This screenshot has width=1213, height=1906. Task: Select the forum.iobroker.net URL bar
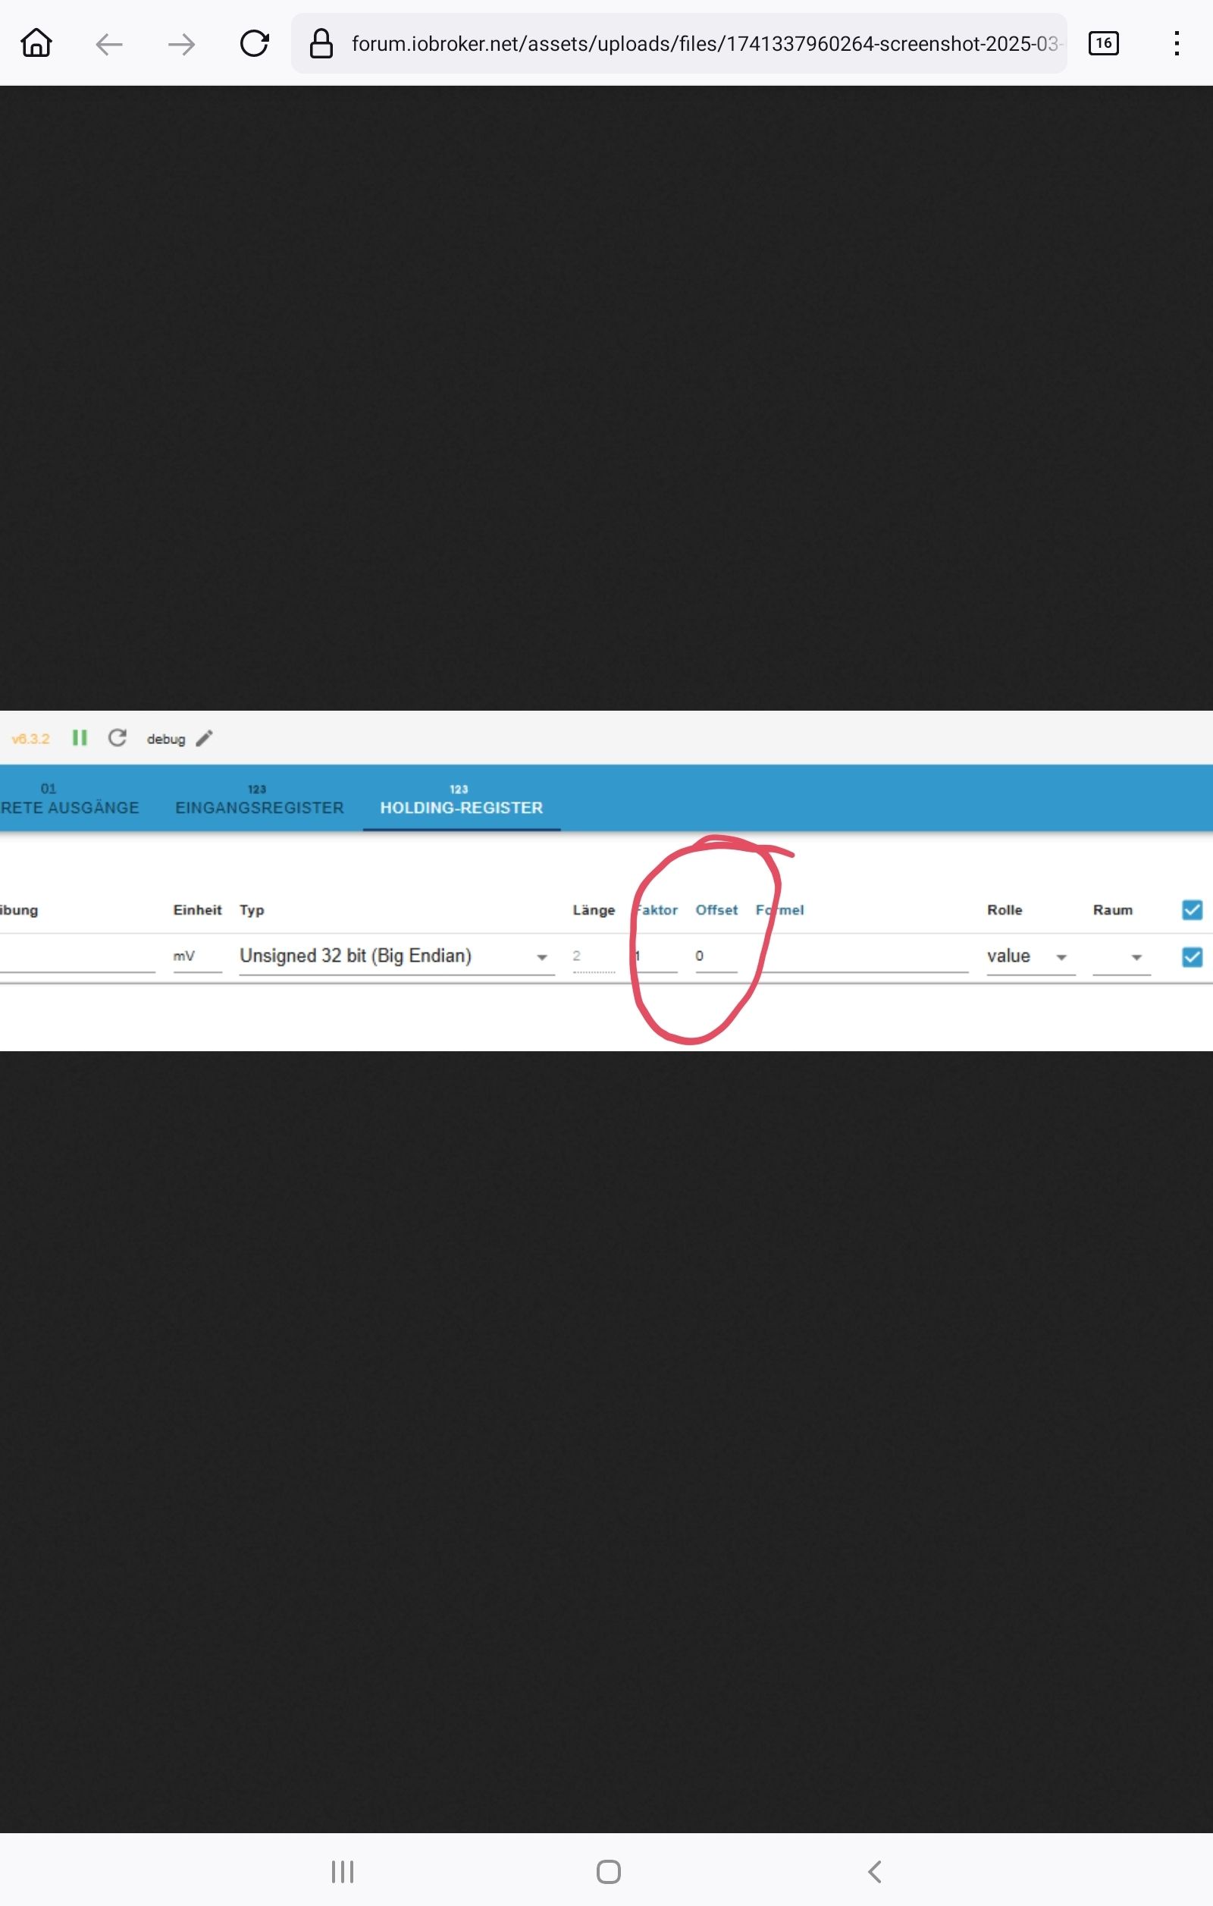[679, 43]
